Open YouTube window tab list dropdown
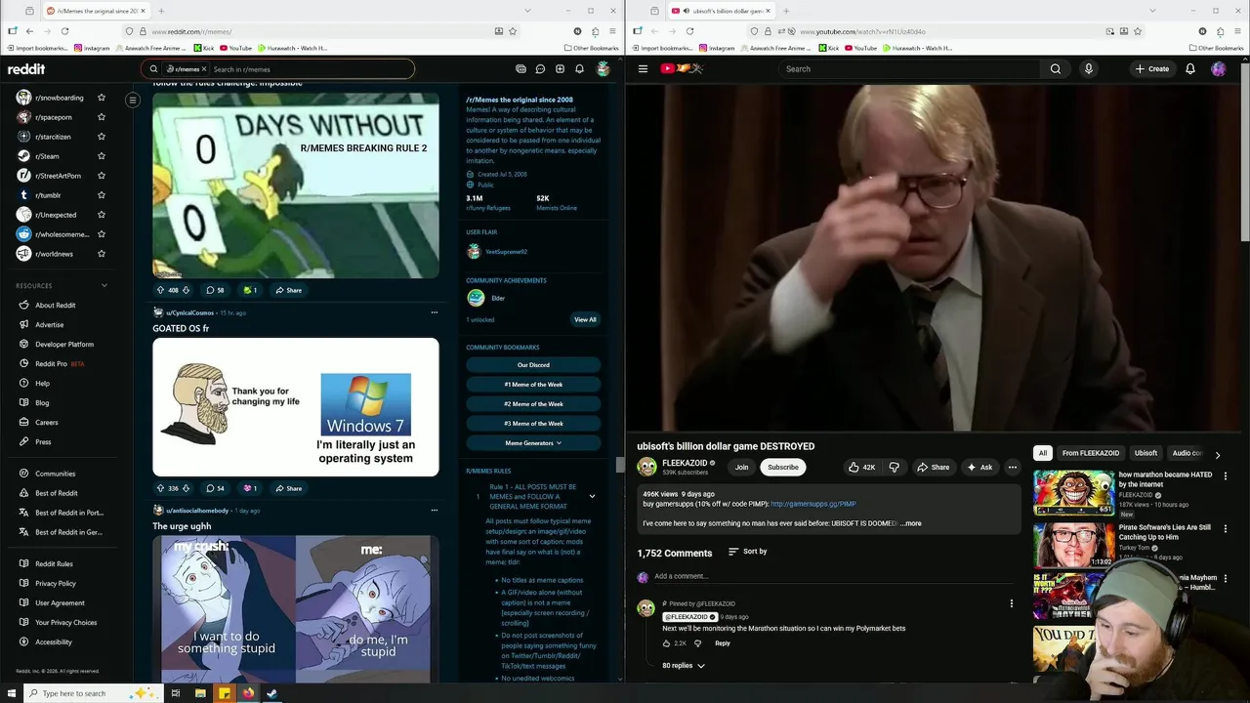1250x703 pixels. (x=1153, y=11)
